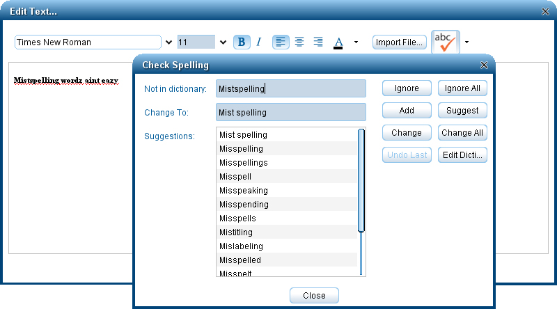Image resolution: width=557 pixels, height=309 pixels.
Task: Select right text alignment icon
Action: (x=318, y=42)
